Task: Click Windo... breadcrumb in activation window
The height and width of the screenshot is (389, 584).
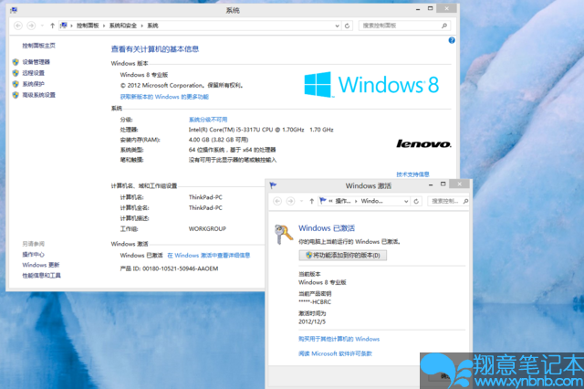Action: pyautogui.click(x=371, y=201)
